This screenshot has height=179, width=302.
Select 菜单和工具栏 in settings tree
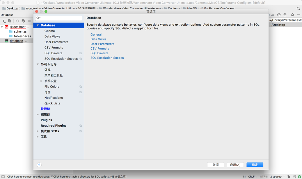54,75
